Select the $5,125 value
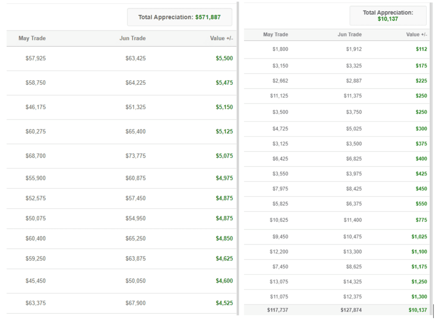442x328 pixels. [224, 131]
